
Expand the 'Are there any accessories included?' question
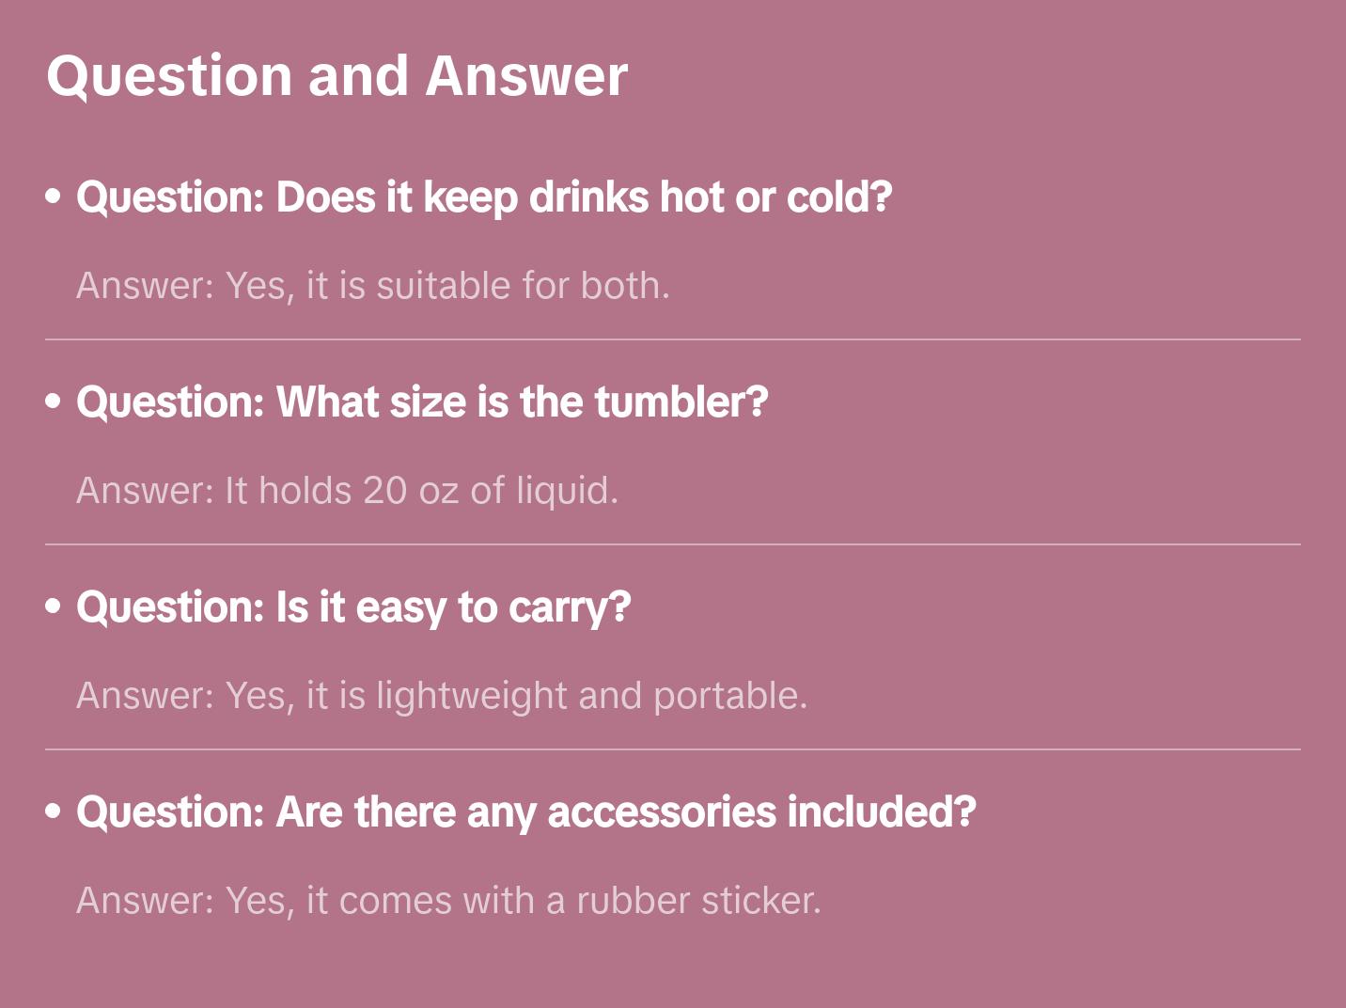[525, 812]
